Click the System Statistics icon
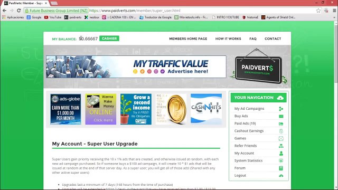 tap(281, 160)
